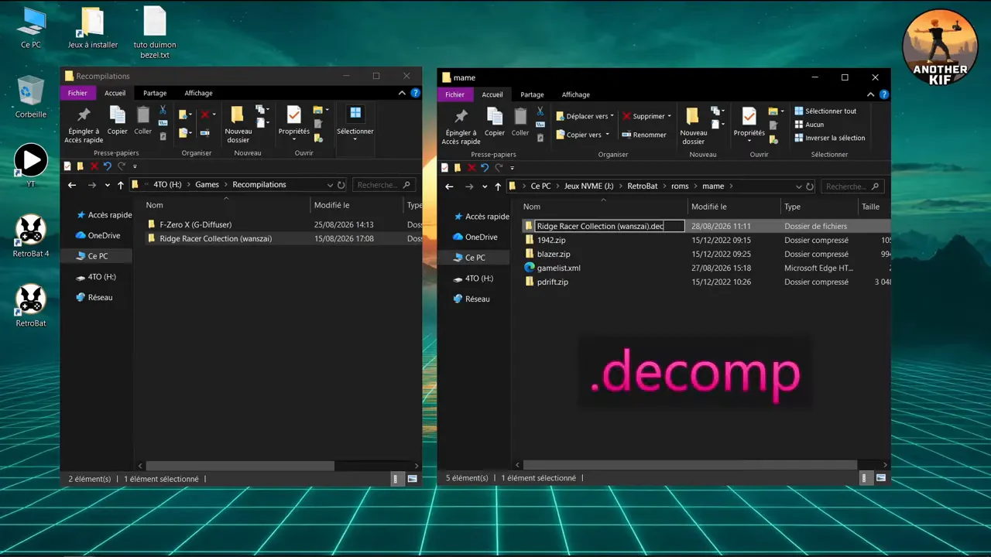Switch to Affichage tab in Recompilations window
The height and width of the screenshot is (557, 991).
[198, 93]
